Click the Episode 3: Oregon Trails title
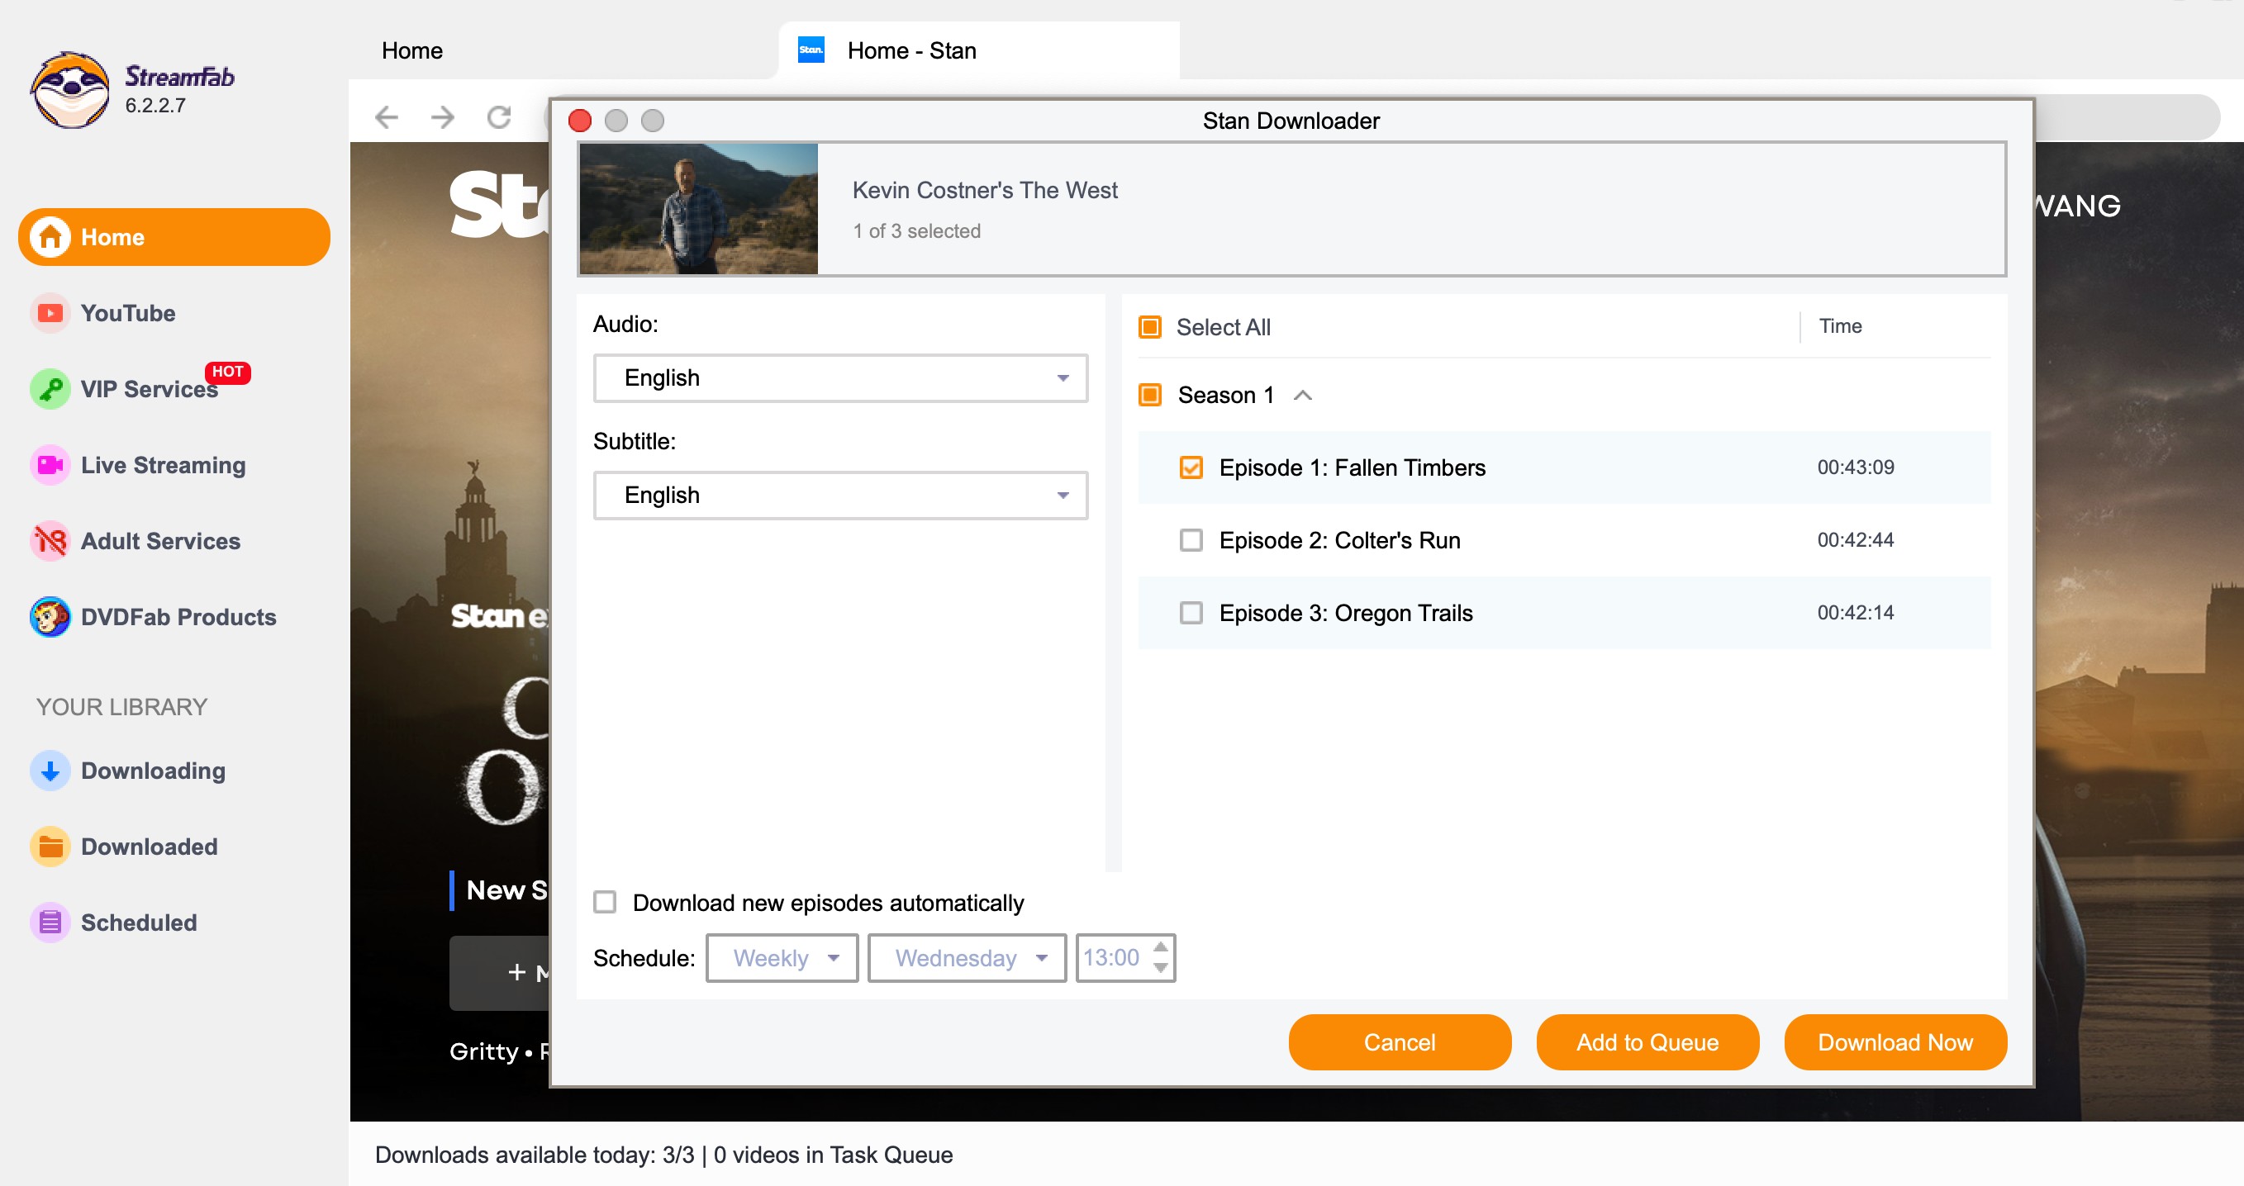 (x=1346, y=613)
